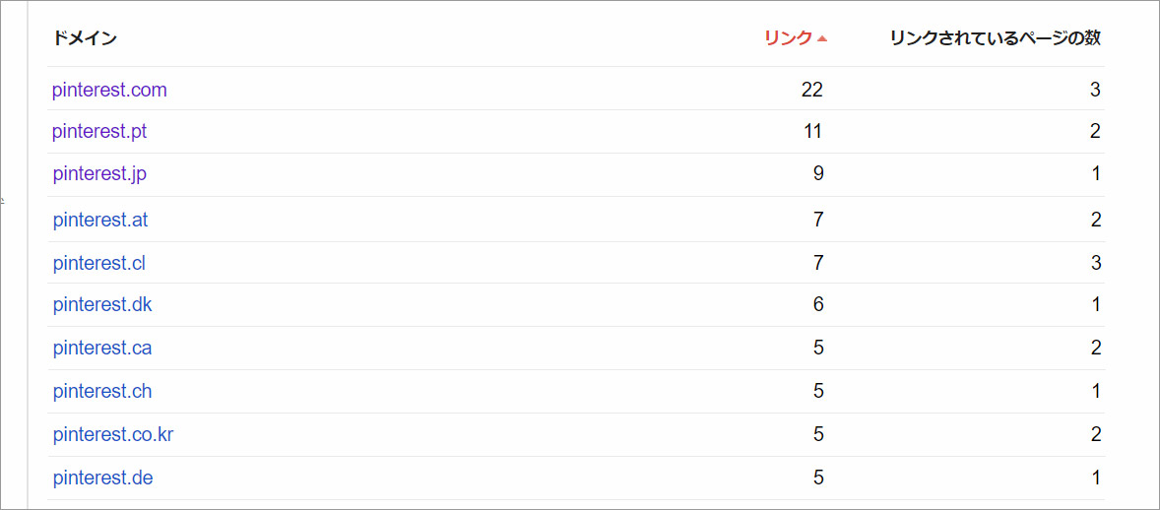Sort by the リンク column header
The width and height of the screenshot is (1160, 510).
point(789,38)
